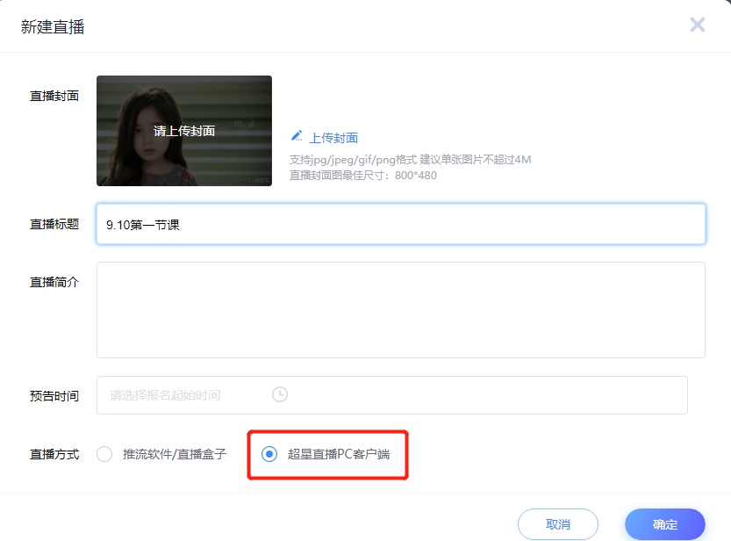This screenshot has width=731, height=541.
Task: Select the 超星直播PC客户端 radio button
Action: point(269,454)
